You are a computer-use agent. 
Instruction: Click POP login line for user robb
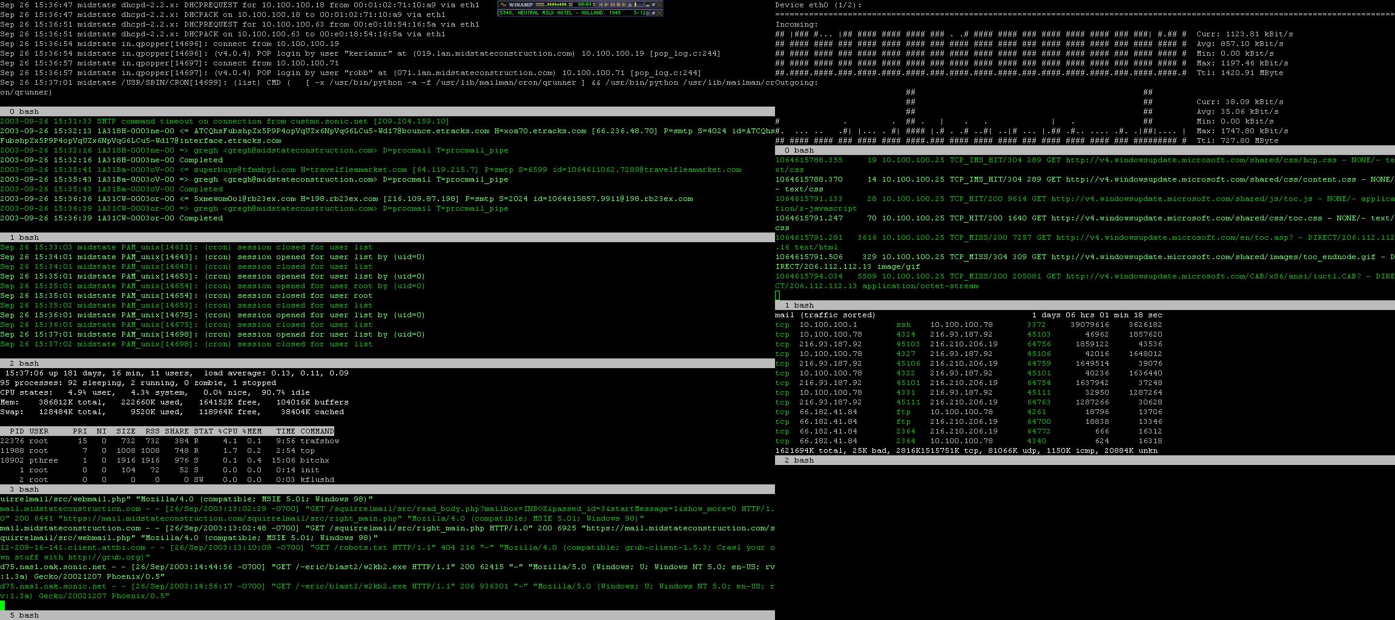[x=351, y=73]
